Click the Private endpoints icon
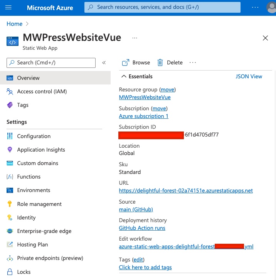The height and width of the screenshot is (280, 276). coord(10,258)
